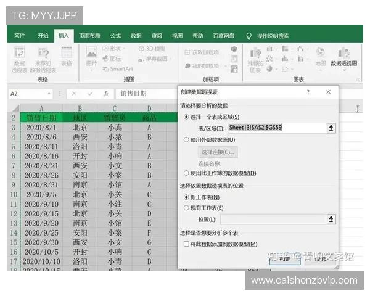Open 我的加载项 dropdown

pyautogui.click(x=205, y=65)
